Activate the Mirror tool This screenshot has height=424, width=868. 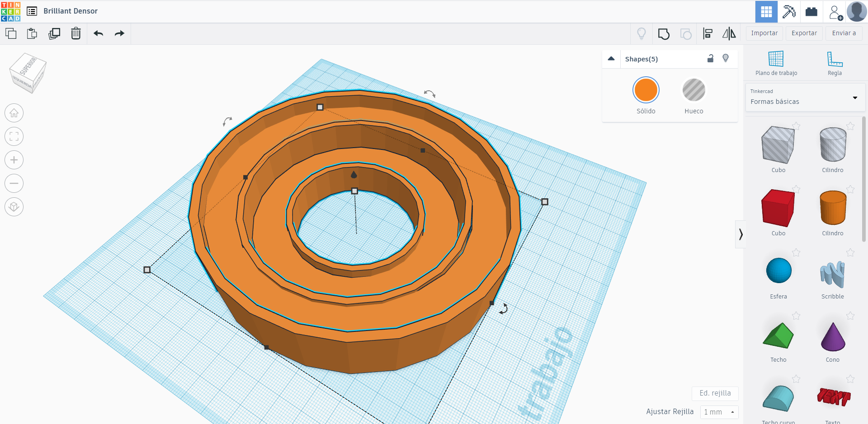click(x=729, y=33)
